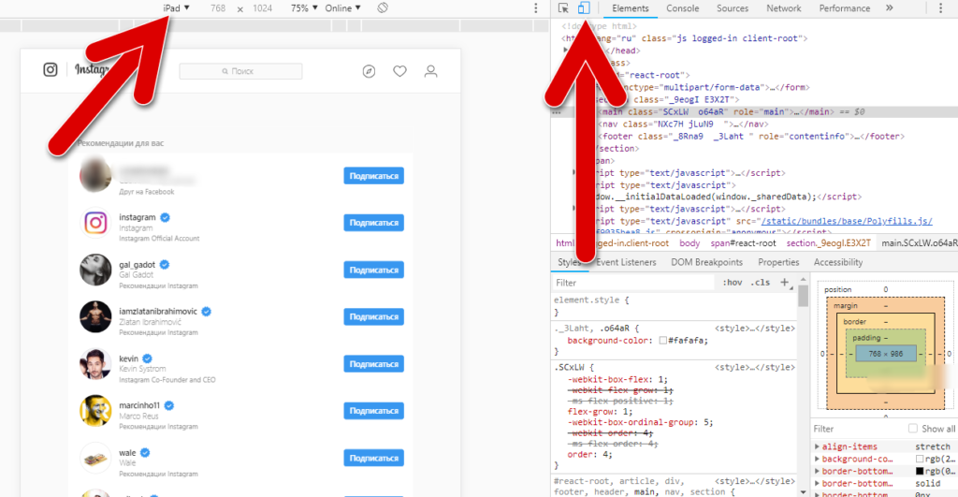This screenshot has height=497, width=958.
Task: Follow marcinho11 with Подписаться button
Action: click(x=373, y=411)
